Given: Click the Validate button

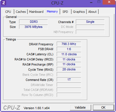Looking at the screenshot, I should [80, 107].
